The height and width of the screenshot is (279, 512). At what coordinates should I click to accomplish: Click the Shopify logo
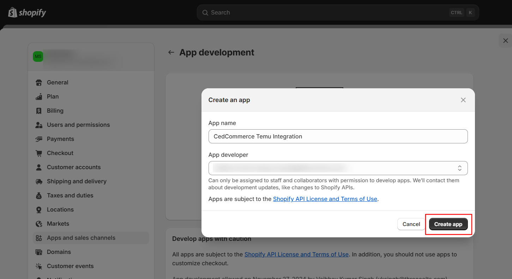click(x=27, y=13)
